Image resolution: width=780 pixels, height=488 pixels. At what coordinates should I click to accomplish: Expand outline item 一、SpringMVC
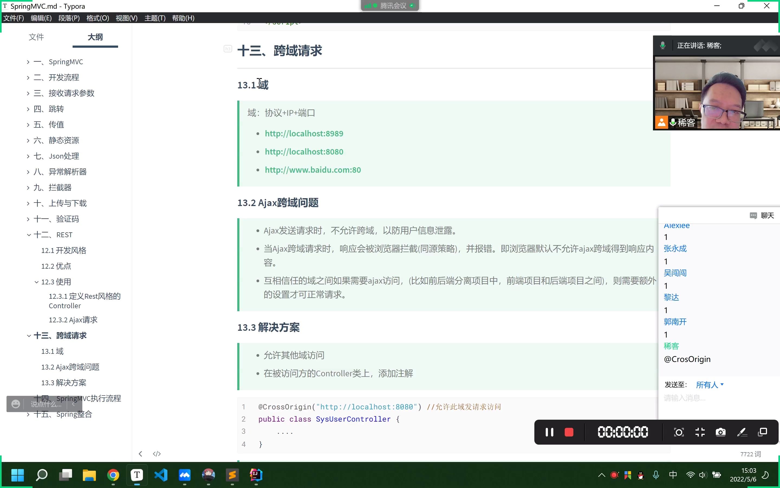pyautogui.click(x=28, y=62)
